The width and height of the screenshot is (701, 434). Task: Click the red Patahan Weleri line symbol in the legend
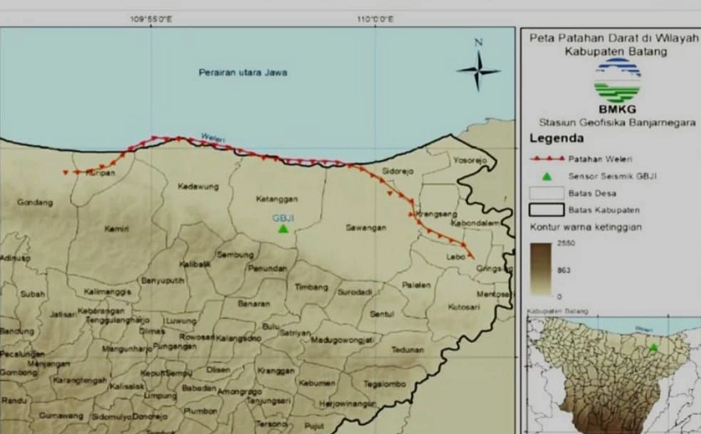(x=547, y=159)
